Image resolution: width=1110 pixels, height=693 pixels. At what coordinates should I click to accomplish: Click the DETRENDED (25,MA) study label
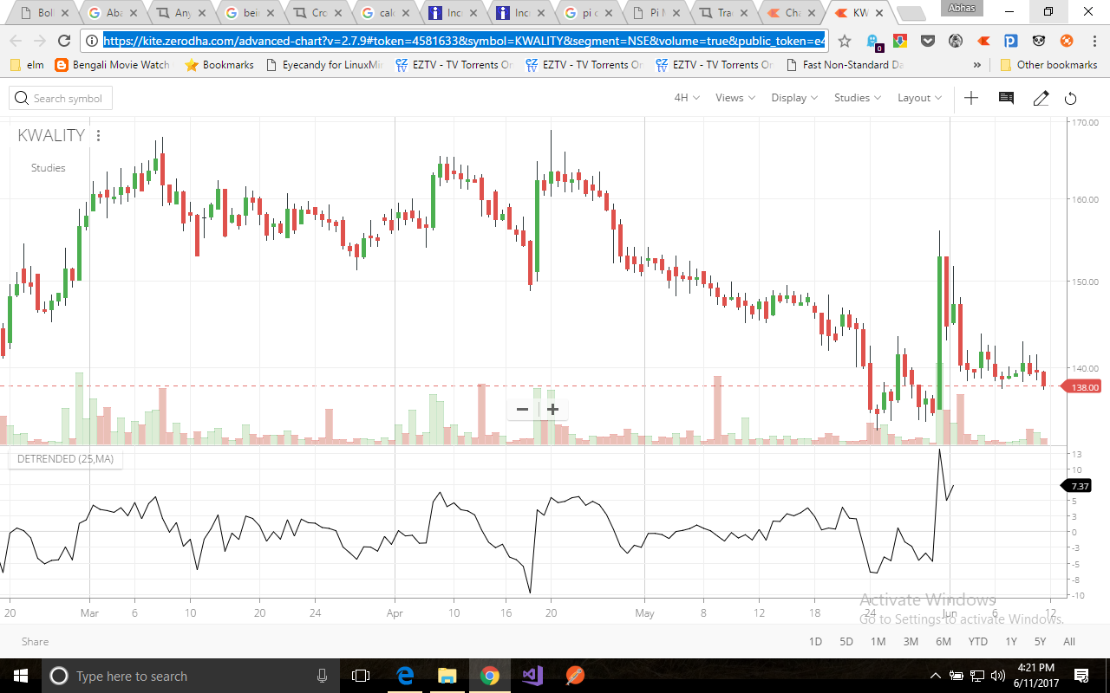pyautogui.click(x=66, y=458)
